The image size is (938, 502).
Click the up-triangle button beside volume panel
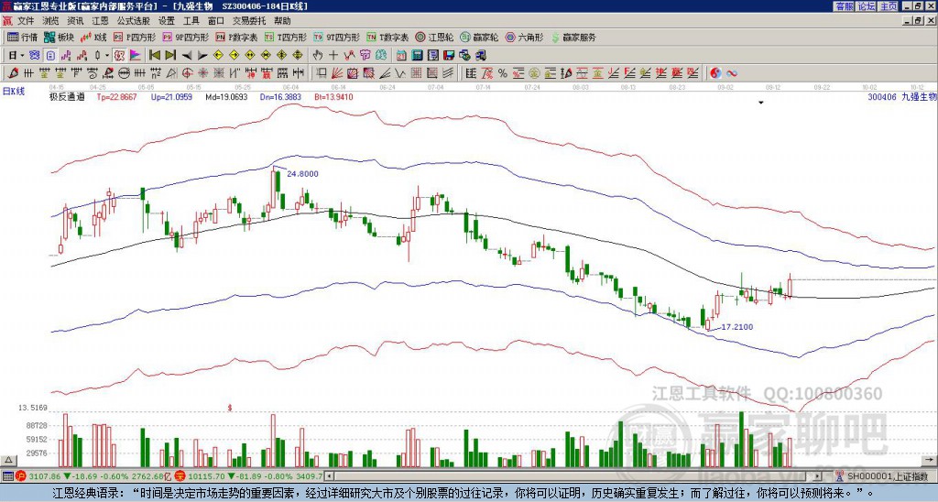click(8, 461)
